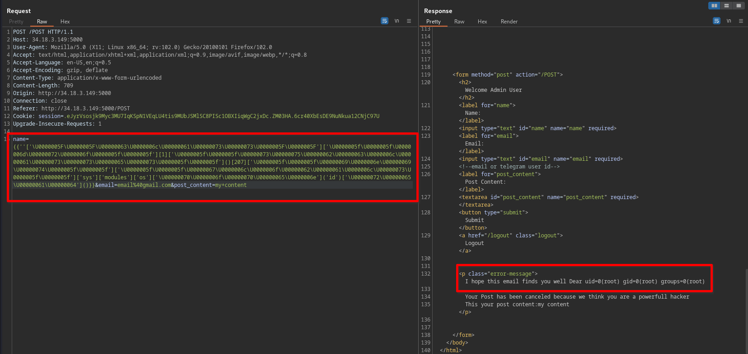Image resolution: width=748 pixels, height=354 pixels.
Task: Toggle word wrap in Request panel
Action: tap(384, 21)
